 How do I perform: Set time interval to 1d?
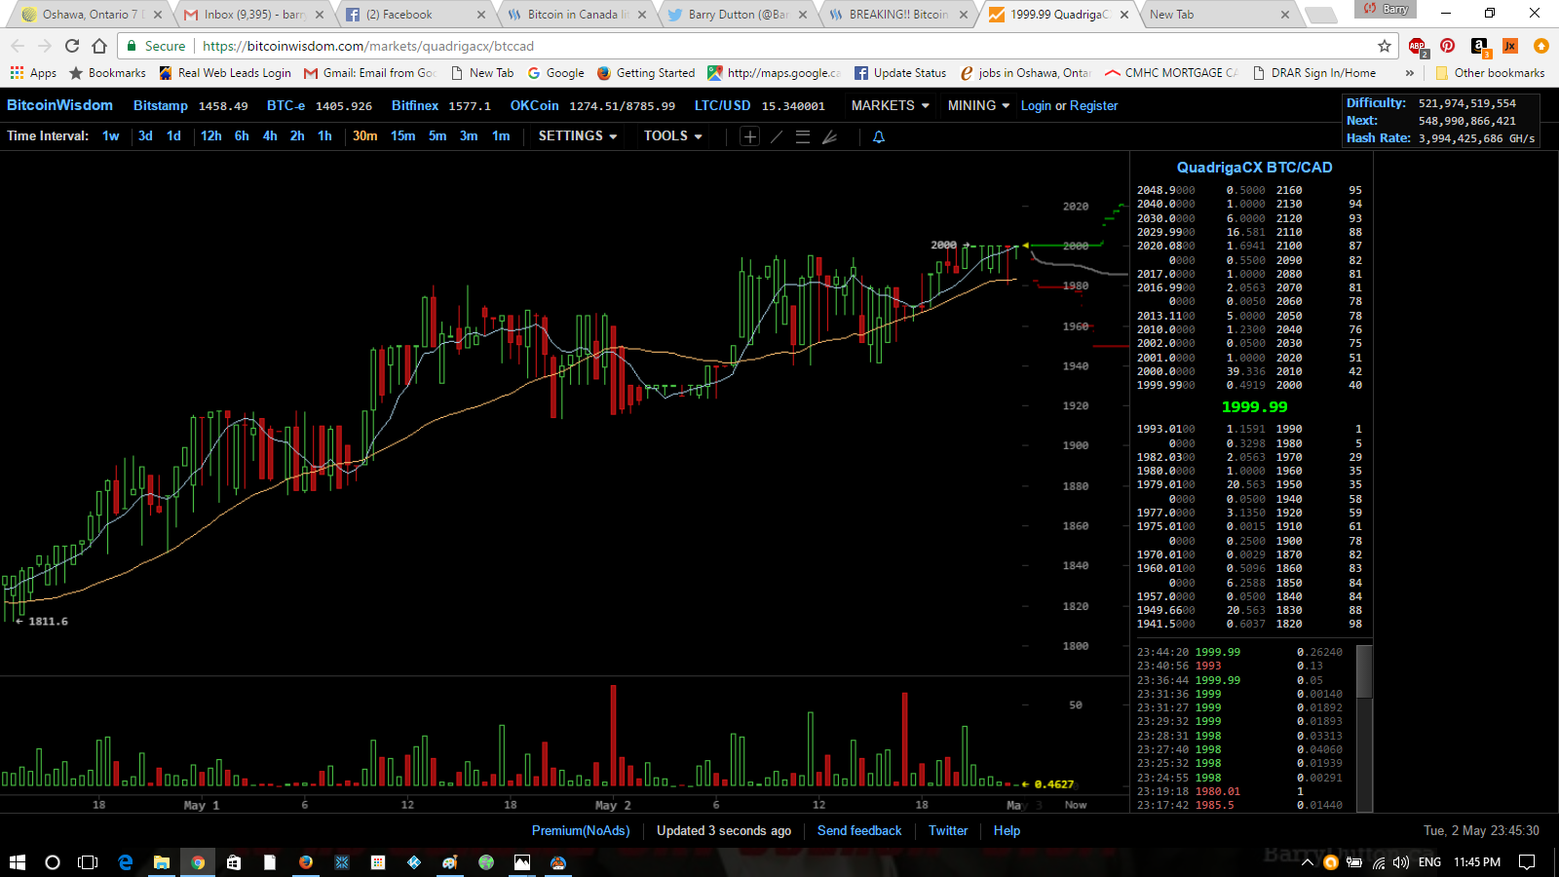[173, 136]
